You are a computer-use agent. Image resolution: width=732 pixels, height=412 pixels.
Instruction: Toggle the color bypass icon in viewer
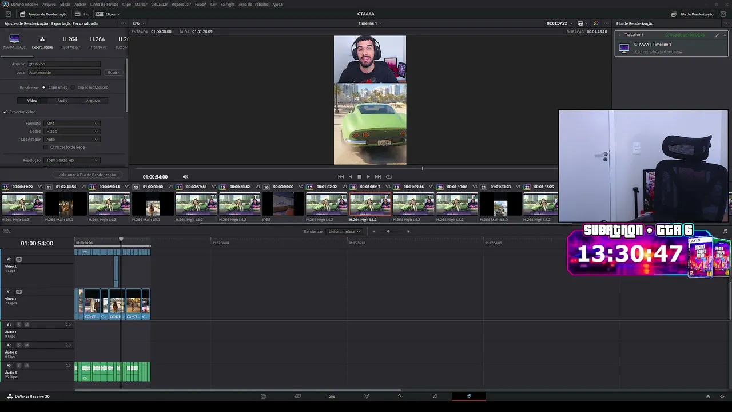595,23
